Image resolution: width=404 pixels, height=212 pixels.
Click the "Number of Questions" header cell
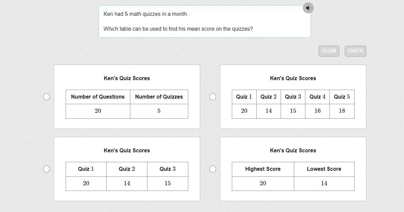coord(98,97)
